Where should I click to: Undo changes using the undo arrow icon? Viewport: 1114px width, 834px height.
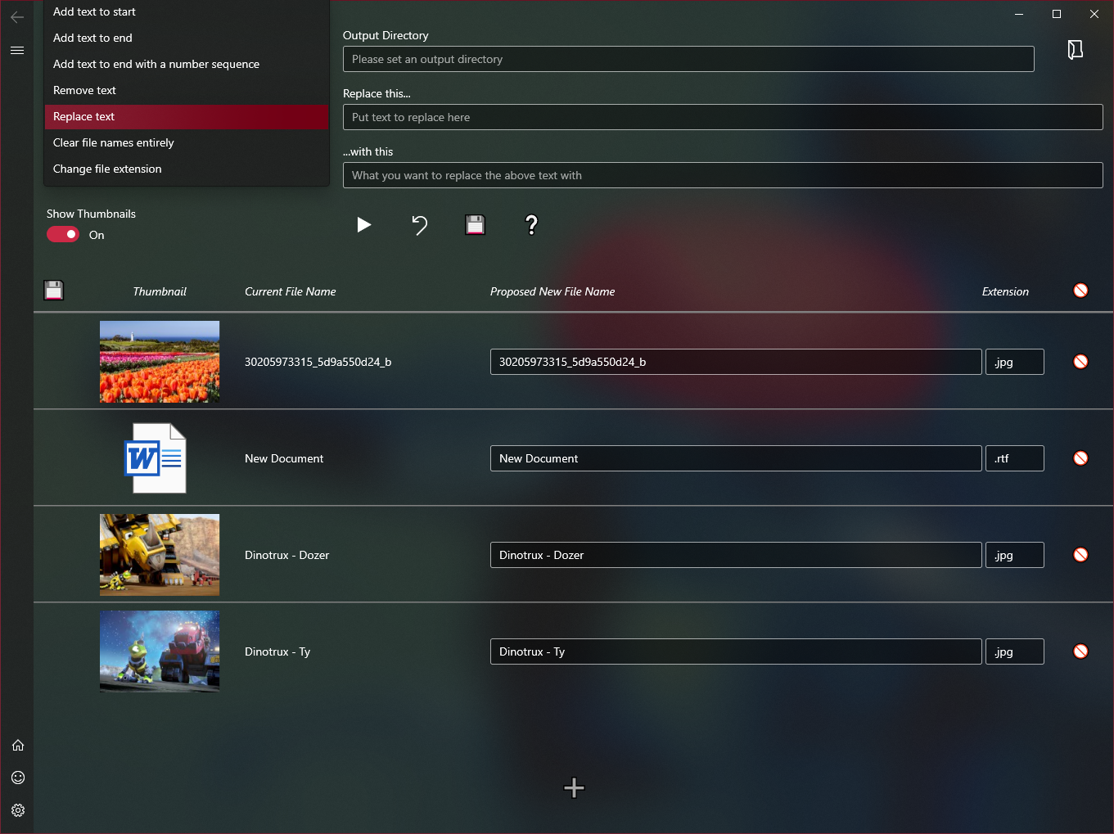point(420,224)
